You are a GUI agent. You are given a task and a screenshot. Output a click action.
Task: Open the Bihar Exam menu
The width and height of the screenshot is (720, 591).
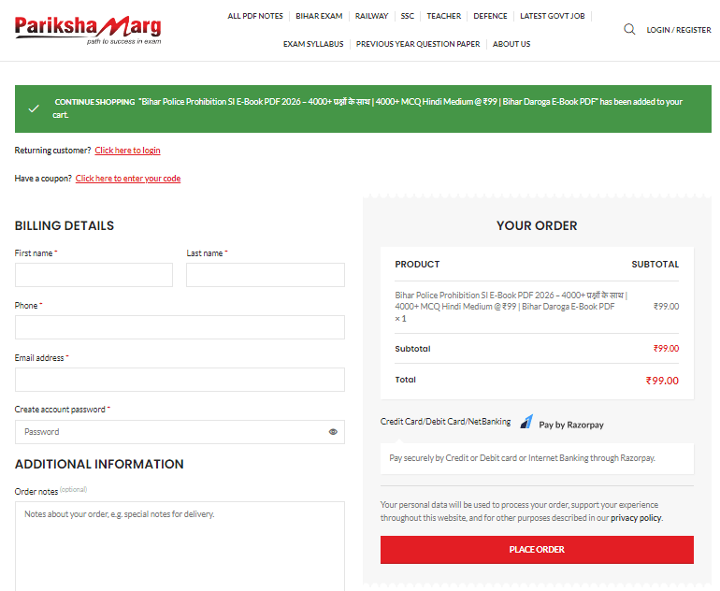pyautogui.click(x=319, y=16)
